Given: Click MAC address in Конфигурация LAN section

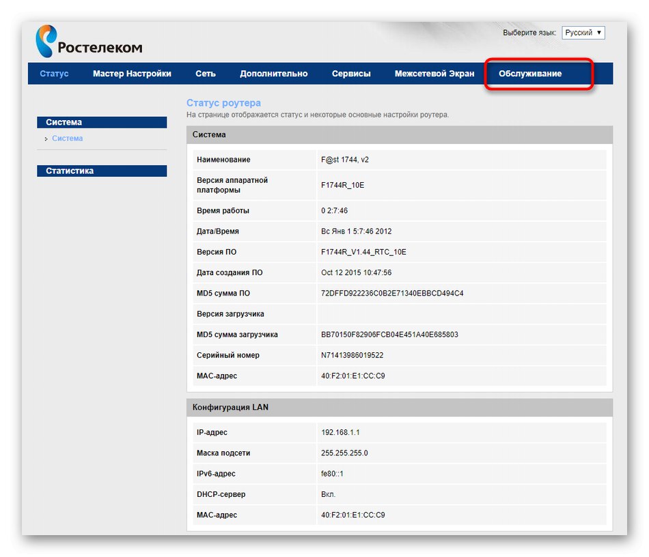Looking at the screenshot, I should click(x=353, y=515).
